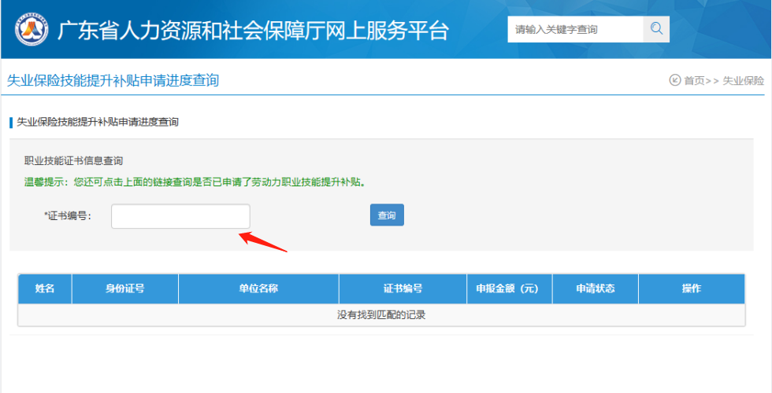This screenshot has width=772, height=393.
Task: Open the 失业保险 breadcrumb link
Action: [743, 80]
